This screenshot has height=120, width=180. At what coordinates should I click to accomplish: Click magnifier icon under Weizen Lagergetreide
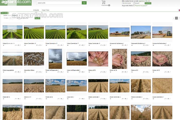pyautogui.click(x=15, y=72)
